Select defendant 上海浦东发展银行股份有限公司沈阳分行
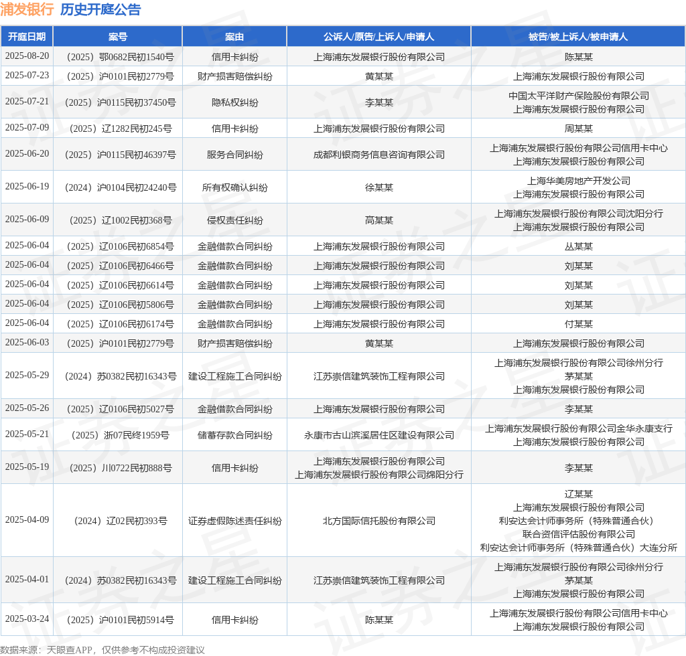Viewport: 686px width, 656px height. pyautogui.click(x=578, y=214)
